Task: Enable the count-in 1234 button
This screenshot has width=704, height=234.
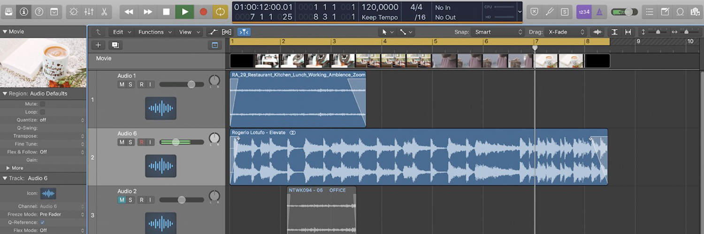Action: click(x=584, y=12)
